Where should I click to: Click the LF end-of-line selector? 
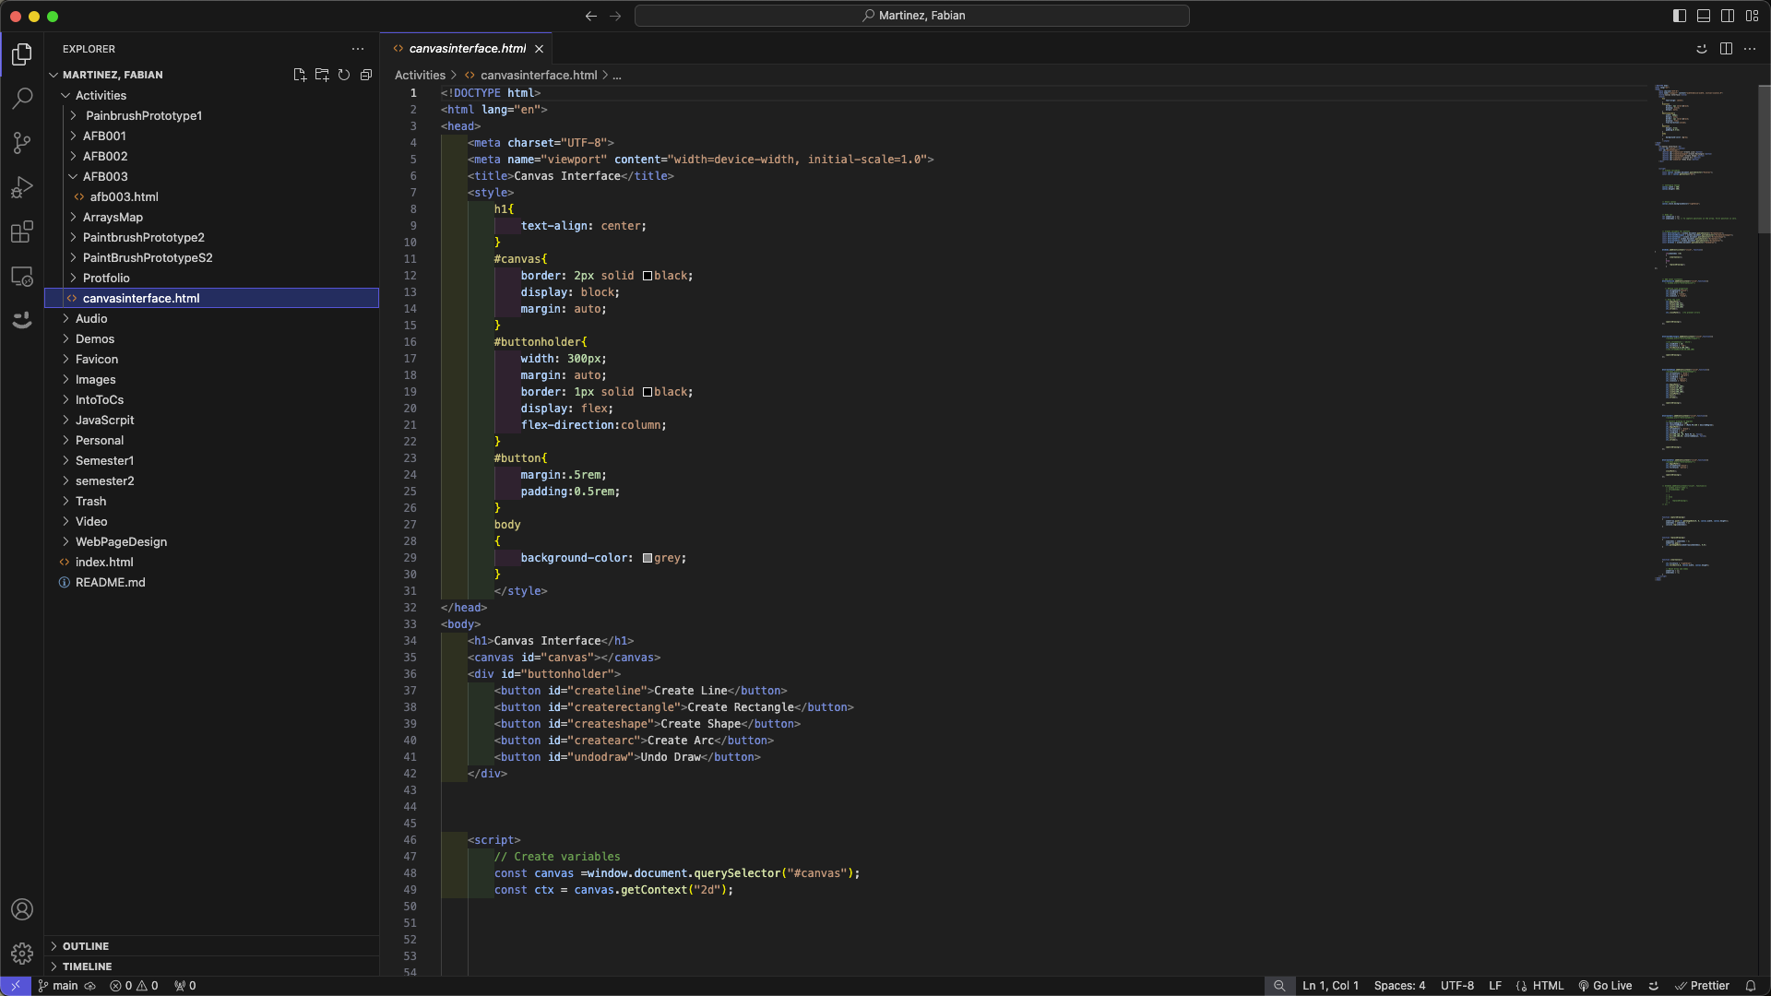1495,986
